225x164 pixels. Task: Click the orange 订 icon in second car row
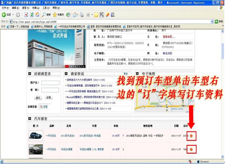pos(191,149)
